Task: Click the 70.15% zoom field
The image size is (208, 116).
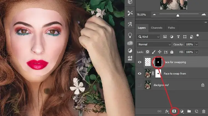Action: tap(143, 14)
